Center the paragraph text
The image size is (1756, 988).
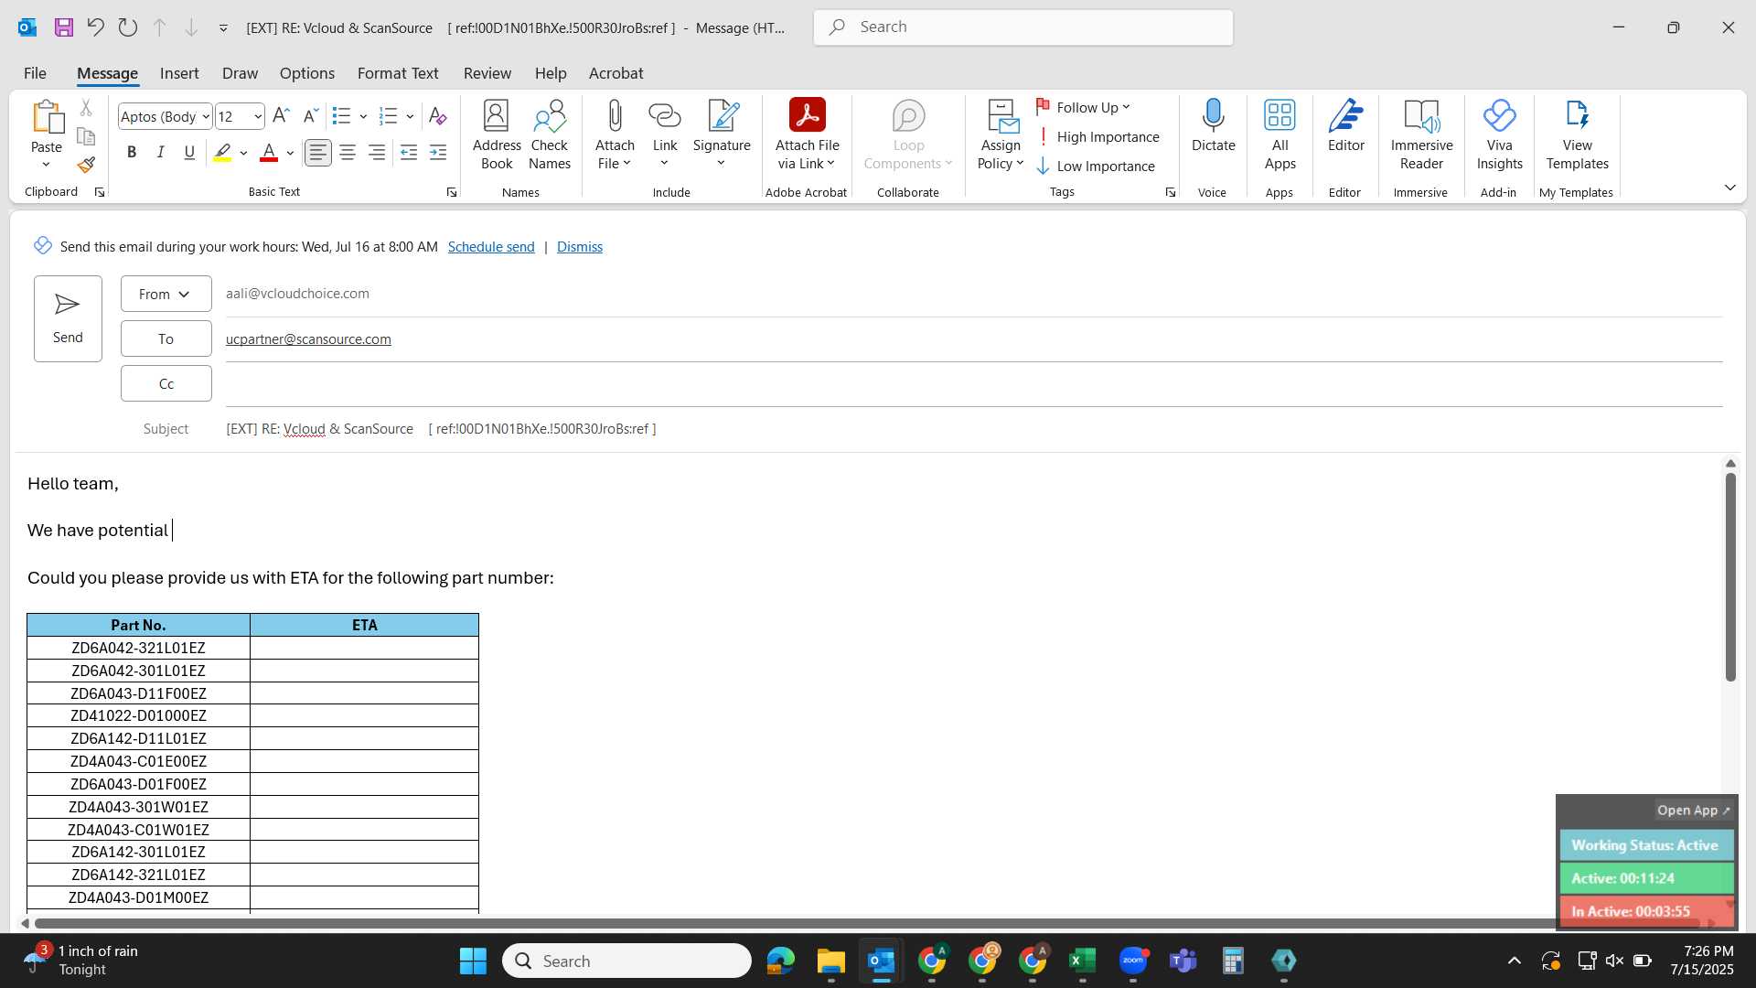[348, 153]
